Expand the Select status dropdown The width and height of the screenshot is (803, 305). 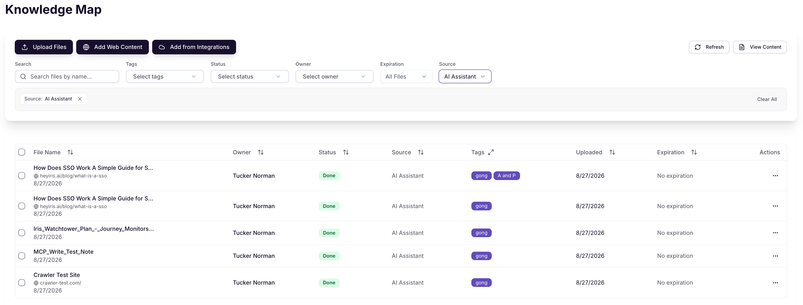point(250,77)
